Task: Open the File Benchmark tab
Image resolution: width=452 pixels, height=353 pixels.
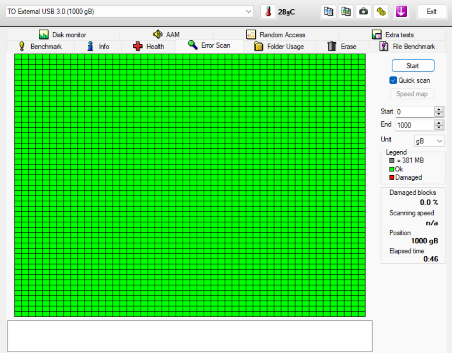Action: (407, 46)
